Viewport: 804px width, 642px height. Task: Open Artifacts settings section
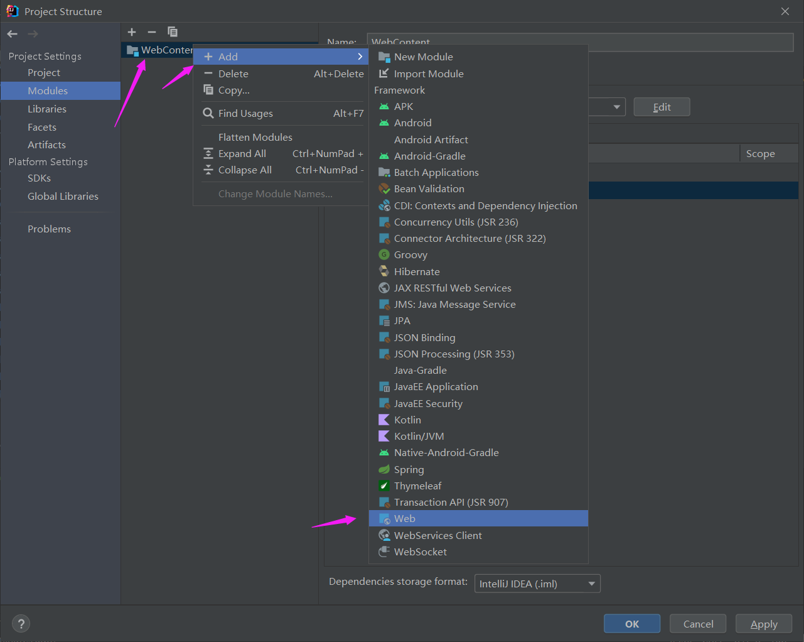[60, 145]
